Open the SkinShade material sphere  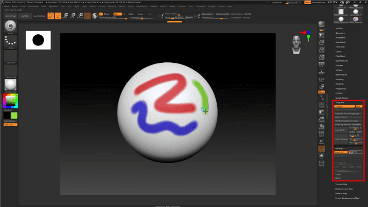click(10, 86)
